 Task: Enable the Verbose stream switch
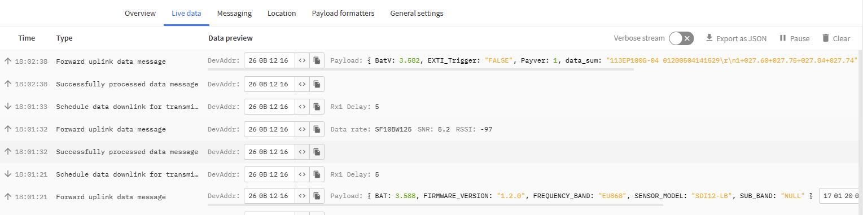point(681,38)
